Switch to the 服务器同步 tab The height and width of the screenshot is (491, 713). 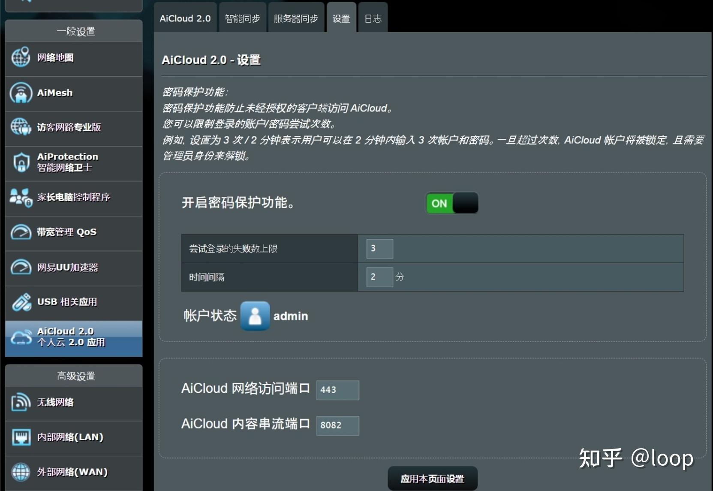click(x=296, y=18)
